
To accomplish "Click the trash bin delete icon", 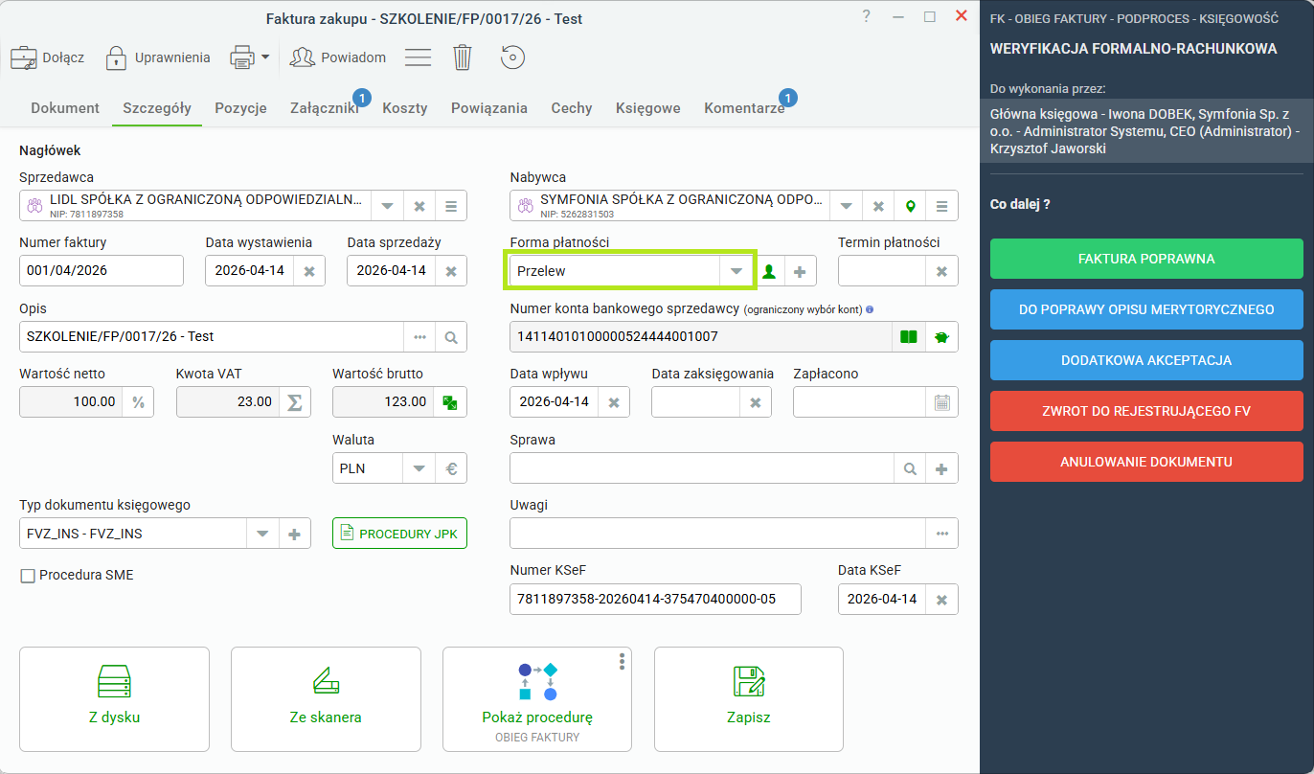I will (463, 57).
